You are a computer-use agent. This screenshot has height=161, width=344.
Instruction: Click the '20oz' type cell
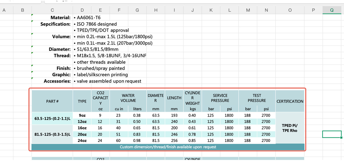click(x=82, y=134)
